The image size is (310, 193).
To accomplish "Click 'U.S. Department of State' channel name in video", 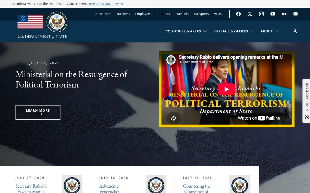I will [196, 62].
